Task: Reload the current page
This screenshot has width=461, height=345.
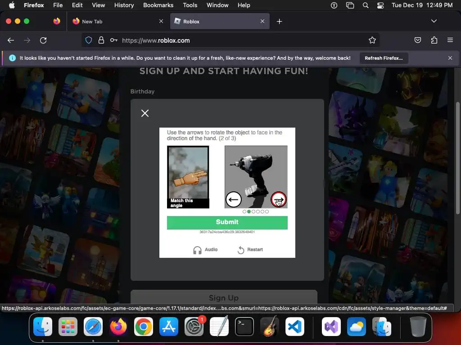Action: pos(43,40)
